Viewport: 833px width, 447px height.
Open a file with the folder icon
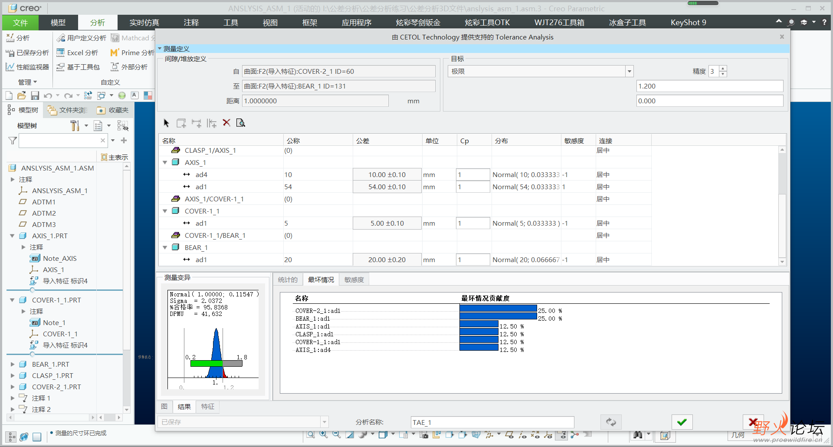[x=22, y=95]
